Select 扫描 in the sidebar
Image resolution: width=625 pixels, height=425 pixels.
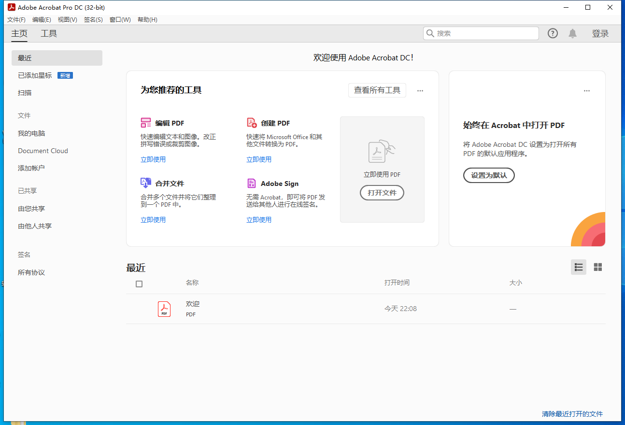point(25,93)
